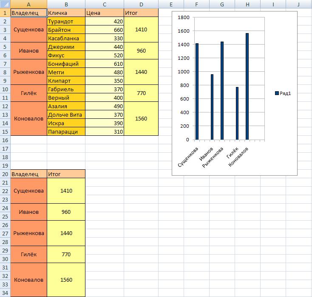This screenshot has width=312, height=297.
Task: Select total 1560 in column D
Action: click(x=141, y=119)
